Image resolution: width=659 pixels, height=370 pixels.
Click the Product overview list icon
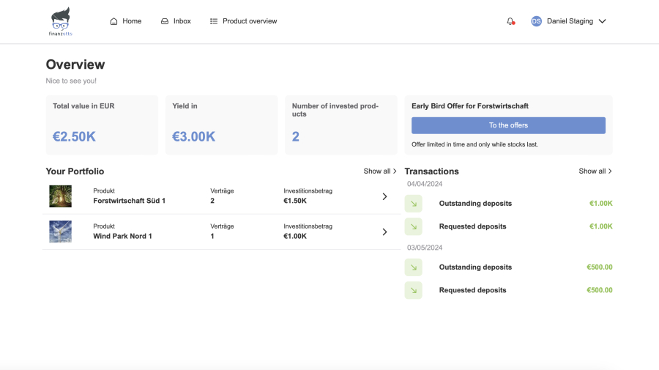coord(214,21)
